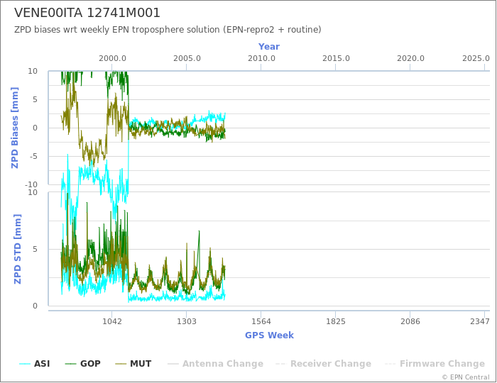Click the 2000.0 year tick label
497x383 pixels.
tap(112, 59)
